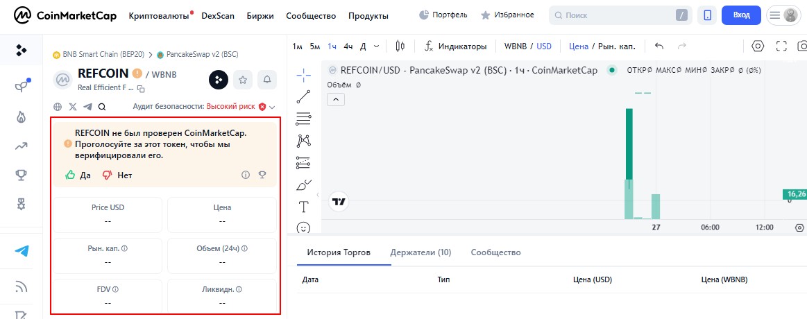
Task: Open REFCOIN's X (Twitter) link icon
Action: point(73,107)
